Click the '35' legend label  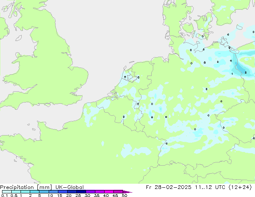pos(97,195)
